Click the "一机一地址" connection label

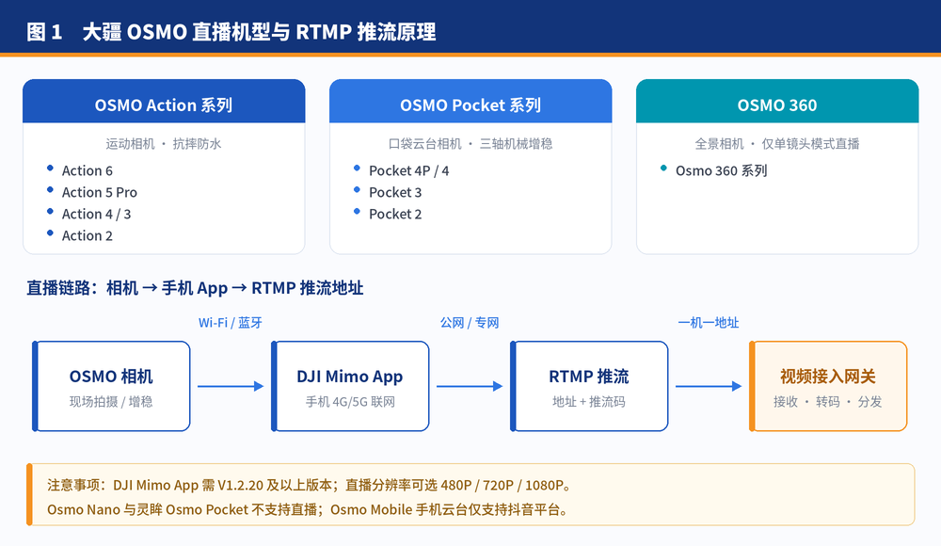pyautogui.click(x=709, y=323)
